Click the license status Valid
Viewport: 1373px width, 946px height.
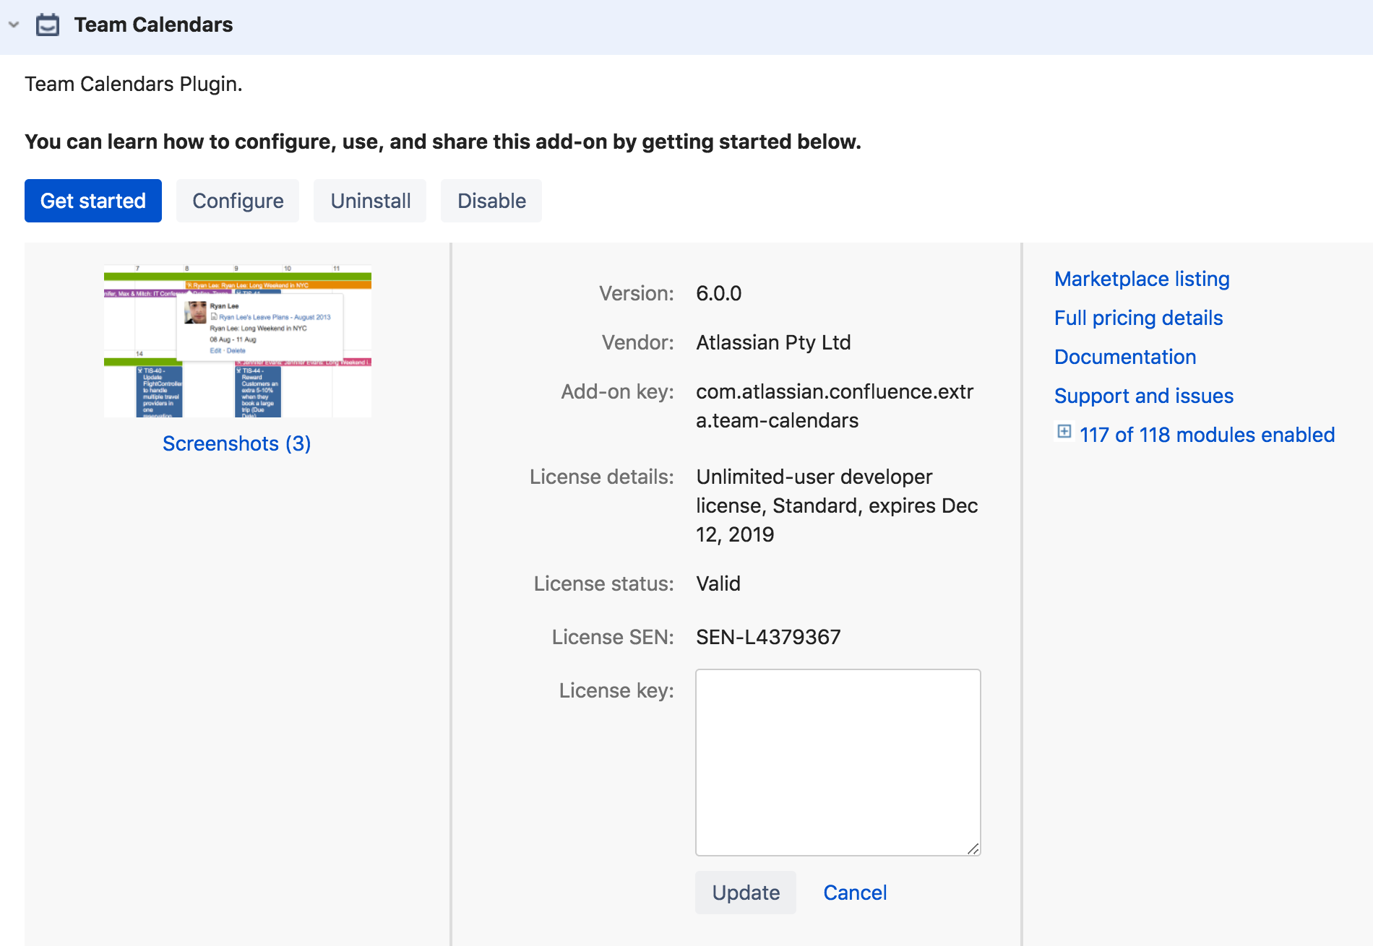pos(718,583)
